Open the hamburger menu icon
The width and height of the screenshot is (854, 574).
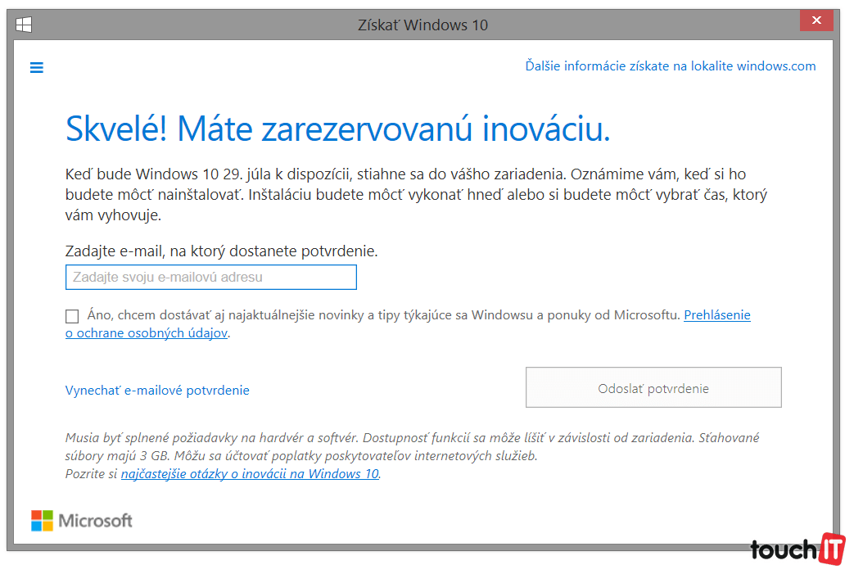pos(36,68)
